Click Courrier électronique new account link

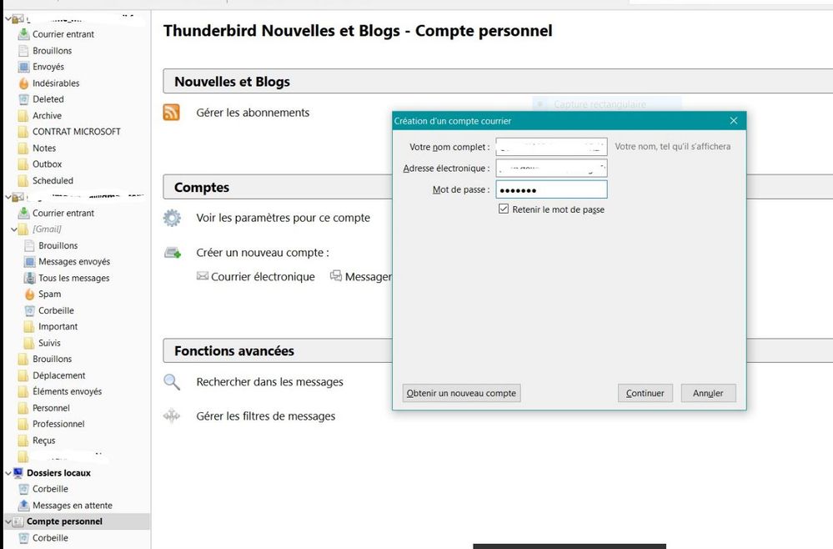click(263, 277)
